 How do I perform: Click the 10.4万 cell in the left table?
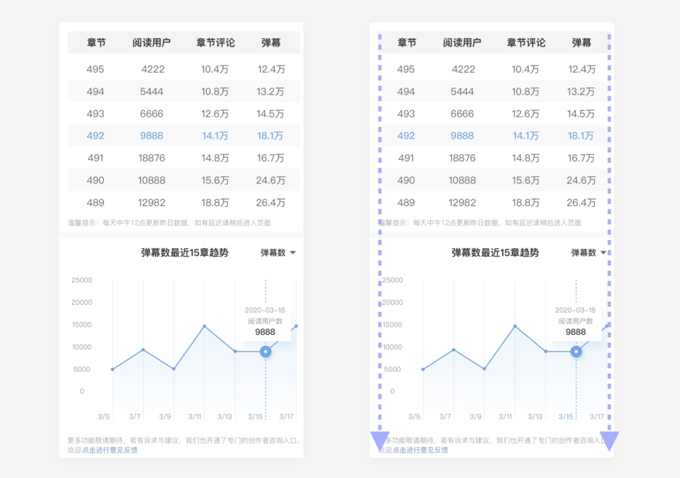click(x=215, y=69)
